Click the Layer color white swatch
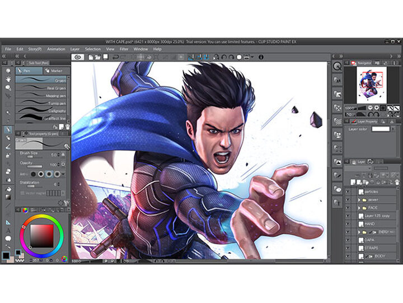The image size is (403, 303). tap(381, 129)
